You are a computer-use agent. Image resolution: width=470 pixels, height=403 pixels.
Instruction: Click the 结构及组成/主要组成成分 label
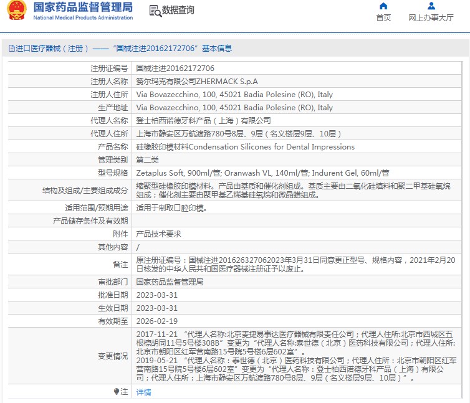pos(85,190)
